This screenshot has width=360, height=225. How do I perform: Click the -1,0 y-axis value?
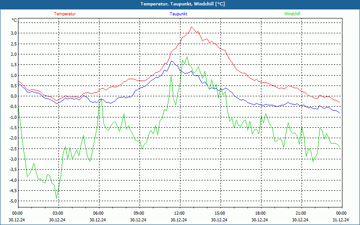click(x=13, y=117)
